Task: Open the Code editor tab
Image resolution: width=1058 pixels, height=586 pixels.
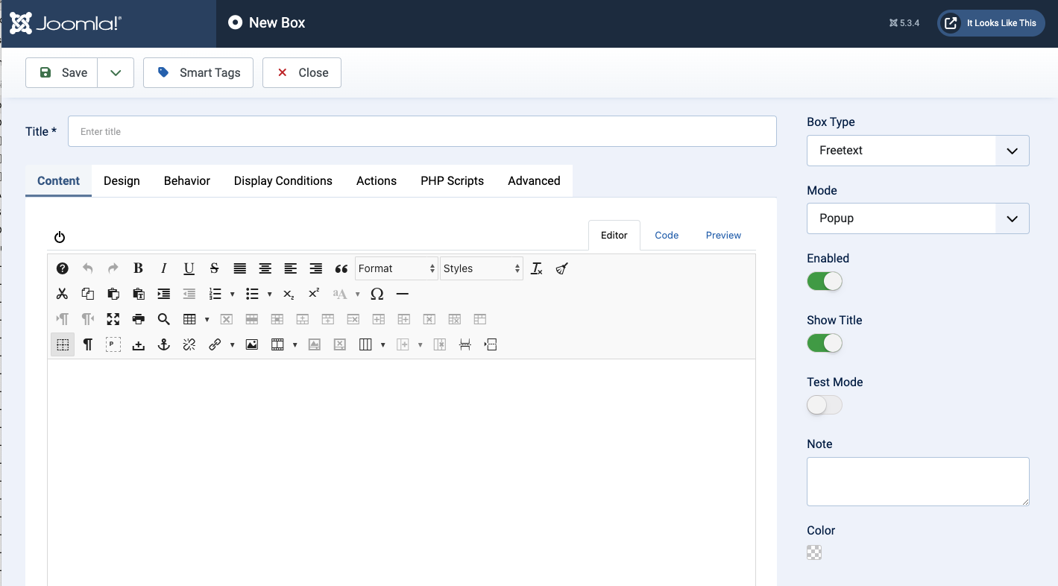Action: pos(667,236)
